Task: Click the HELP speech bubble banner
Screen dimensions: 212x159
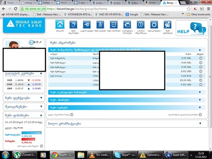Action: pos(192,28)
